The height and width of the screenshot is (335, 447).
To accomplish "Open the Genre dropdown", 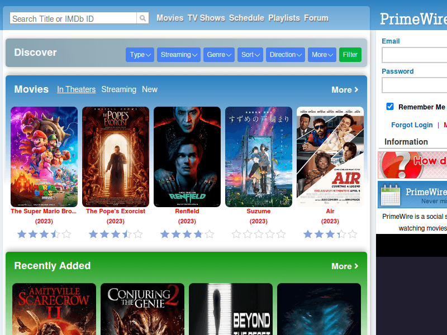I will [219, 55].
